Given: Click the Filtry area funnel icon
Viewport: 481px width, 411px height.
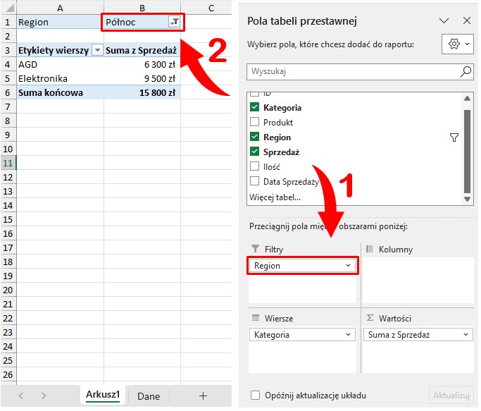Looking at the screenshot, I should pyautogui.click(x=255, y=249).
